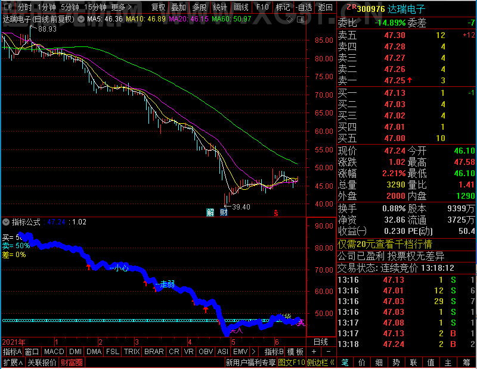The height and width of the screenshot is (369, 477).
Task: Click 标记 mark button
Action: pos(283,7)
